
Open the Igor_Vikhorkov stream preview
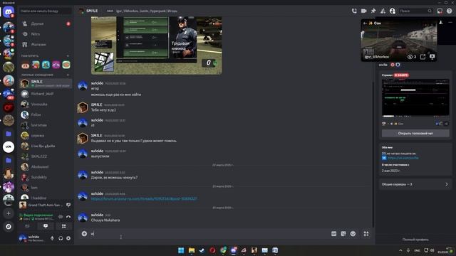(399, 40)
